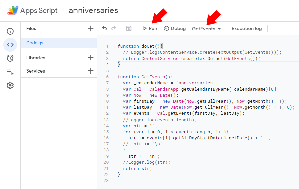The image size is (299, 189).
Task: Open Project Settings gear icon
Action: (10, 85)
